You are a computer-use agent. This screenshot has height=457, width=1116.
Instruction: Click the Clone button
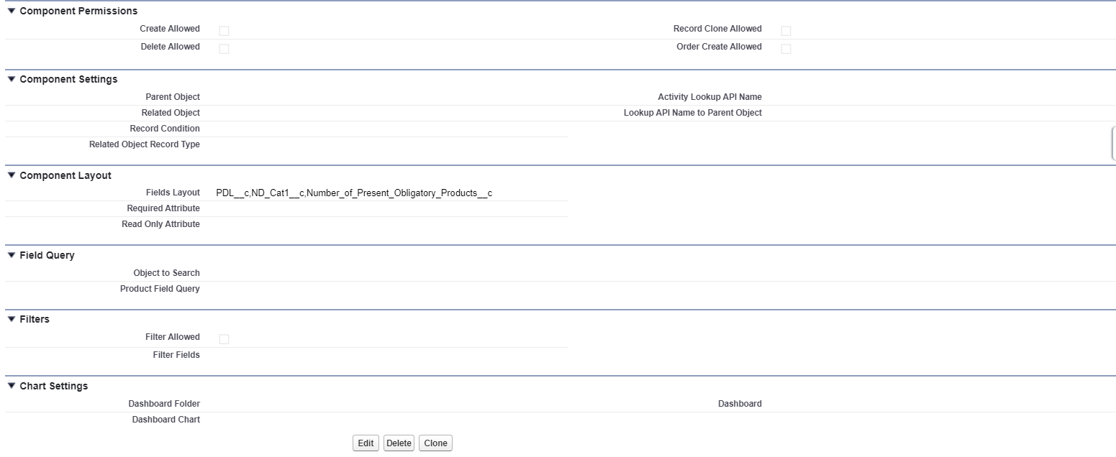coord(435,443)
